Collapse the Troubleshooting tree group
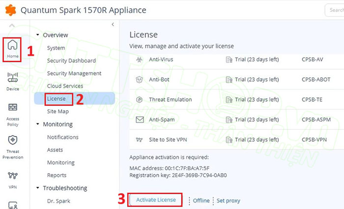This screenshot has height=209, width=344. (38, 188)
